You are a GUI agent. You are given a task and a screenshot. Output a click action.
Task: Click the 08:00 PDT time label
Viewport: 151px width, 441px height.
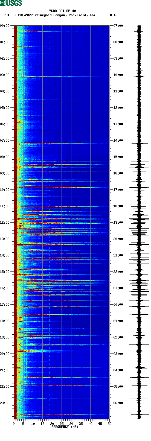tap(5, 157)
